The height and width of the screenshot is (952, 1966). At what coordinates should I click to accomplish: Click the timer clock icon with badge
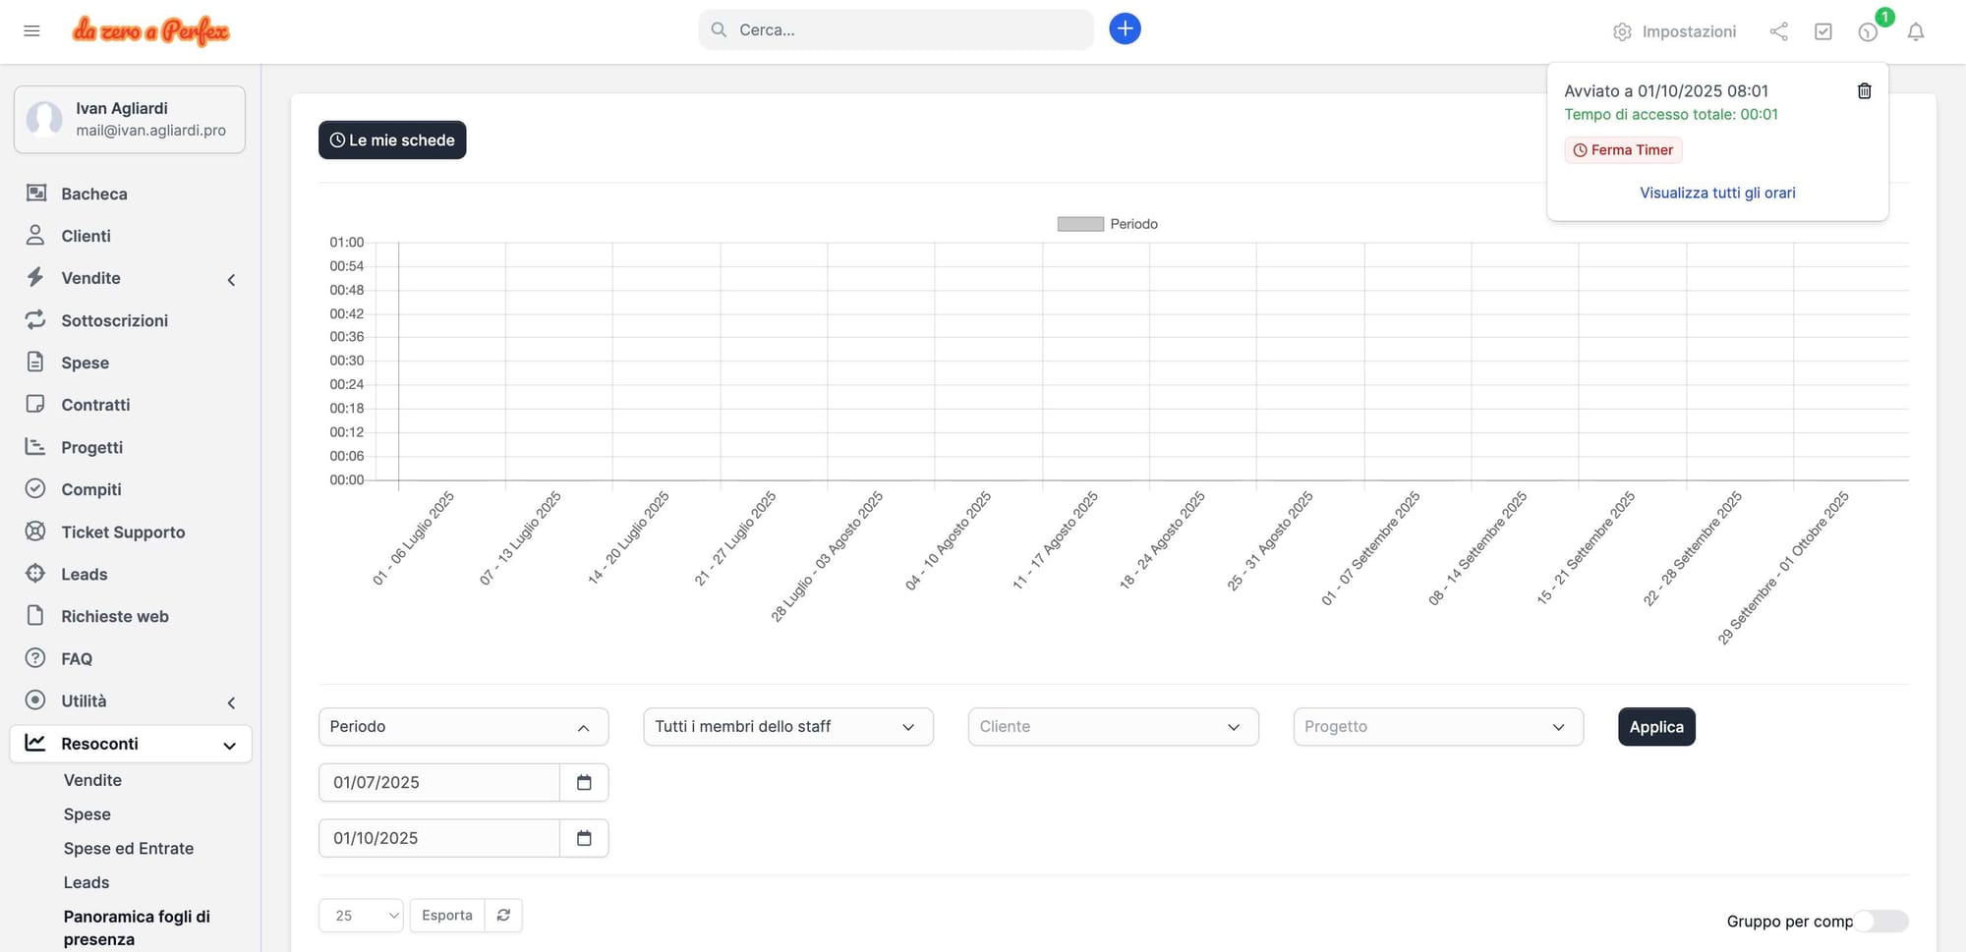pos(1868,31)
